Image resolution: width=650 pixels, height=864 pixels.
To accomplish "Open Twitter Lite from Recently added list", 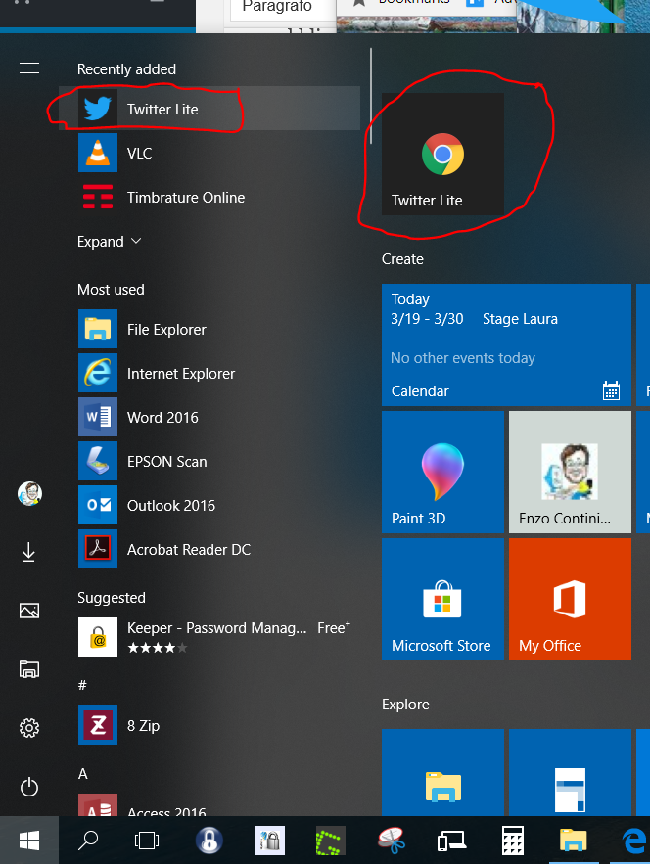I will (162, 110).
